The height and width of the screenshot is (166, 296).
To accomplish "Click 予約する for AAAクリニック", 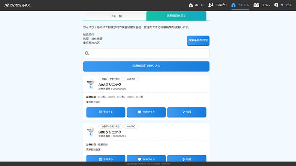I will 106,112.
